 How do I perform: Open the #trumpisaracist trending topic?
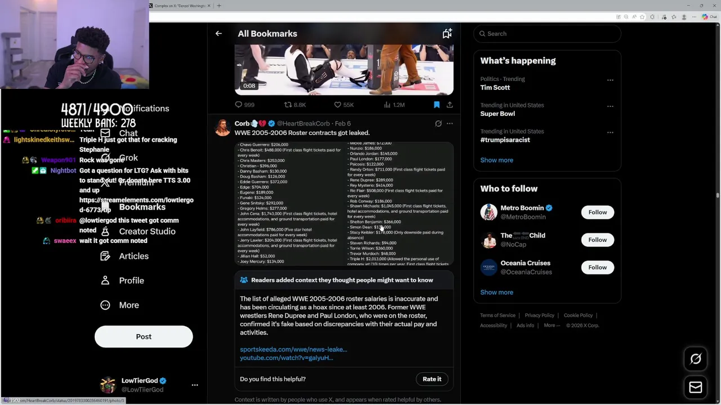coord(505,140)
